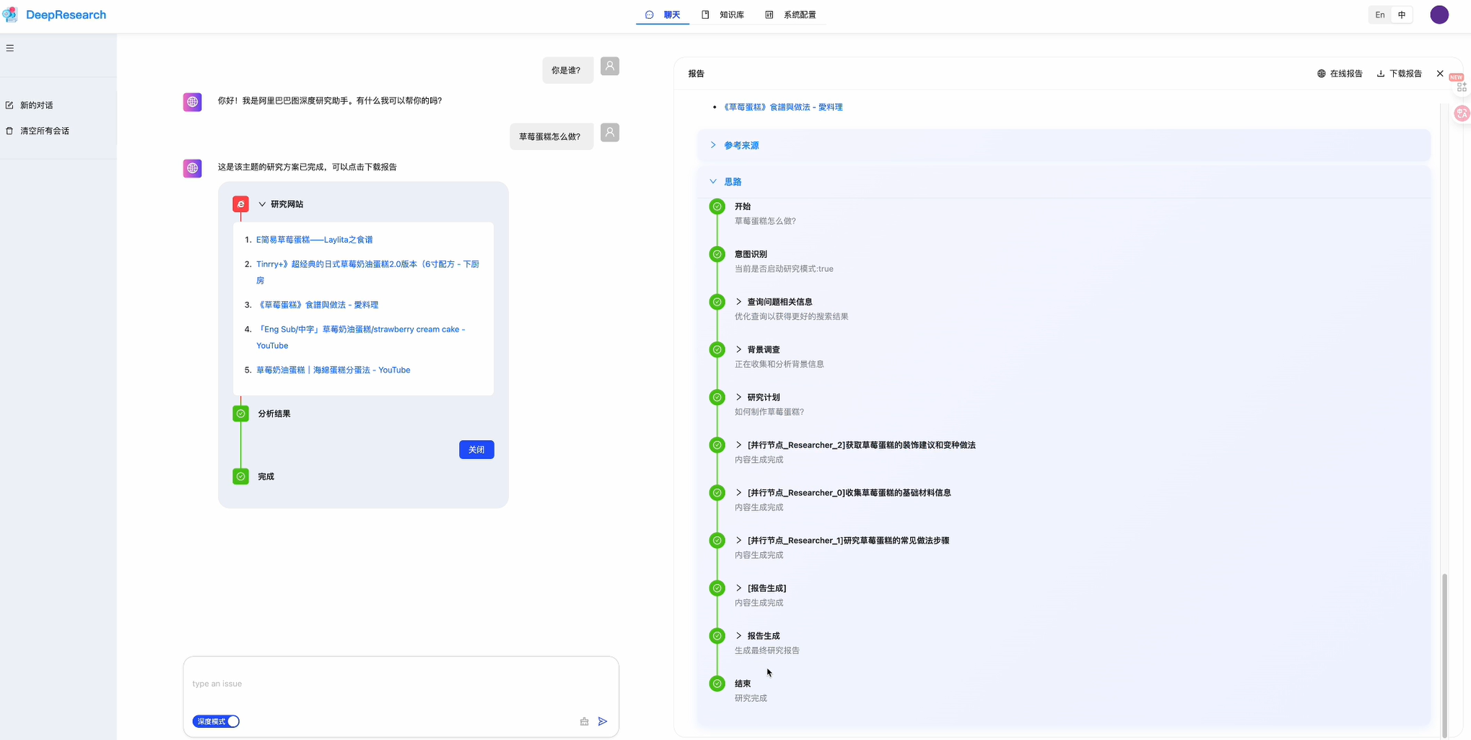Image resolution: width=1471 pixels, height=740 pixels.
Task: Expand the 报告生成 final report step
Action: pyautogui.click(x=739, y=635)
